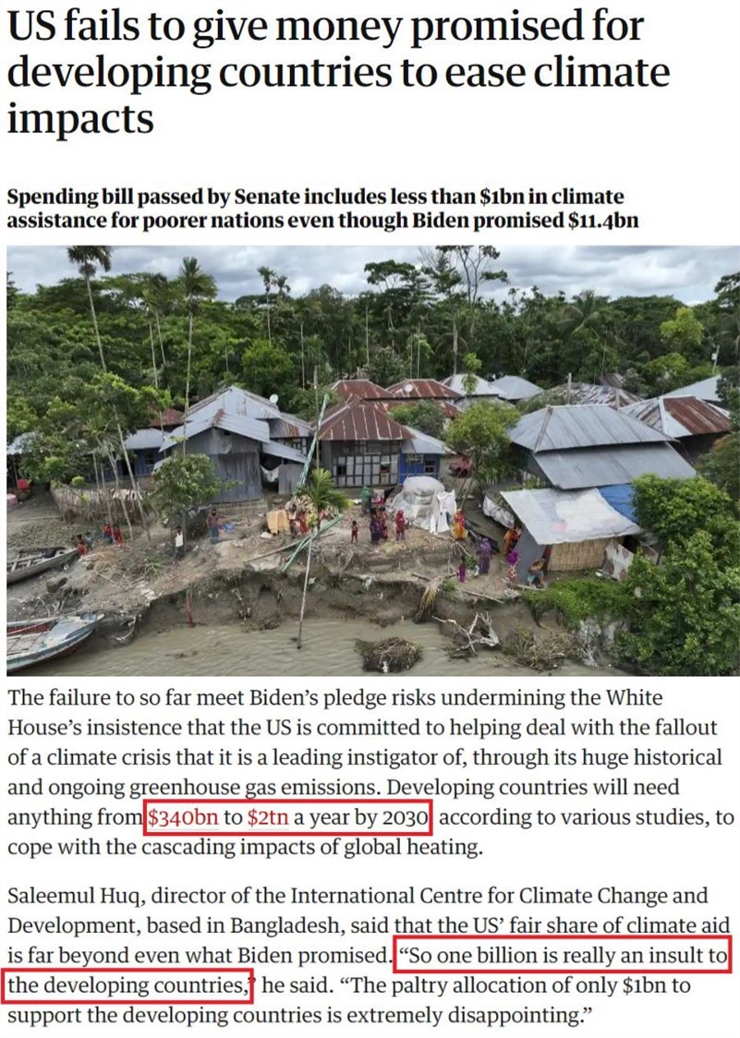Screen dimensions: 740x1038
Task: Open the "$2tn" hyperlink
Action: [x=268, y=817]
